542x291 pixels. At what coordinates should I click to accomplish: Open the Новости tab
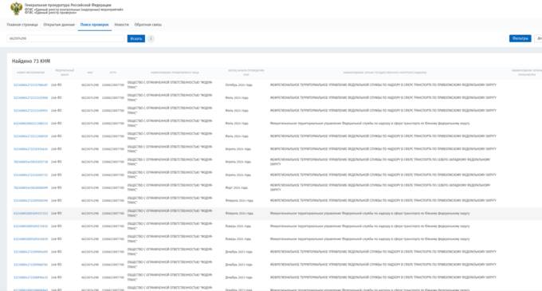pos(122,25)
